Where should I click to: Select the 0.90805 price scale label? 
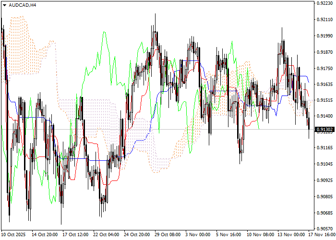(x=325, y=196)
